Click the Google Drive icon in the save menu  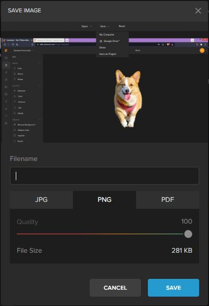click(101, 41)
